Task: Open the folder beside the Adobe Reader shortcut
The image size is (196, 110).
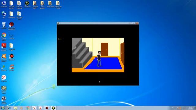Action: 12,47
